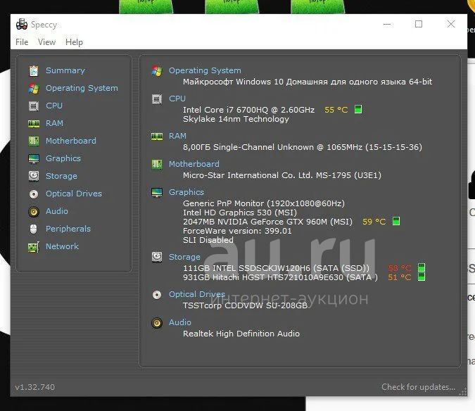This screenshot has height=411, width=475.
Task: Click the Audio speaker icon in summary panel
Action: pos(157,323)
